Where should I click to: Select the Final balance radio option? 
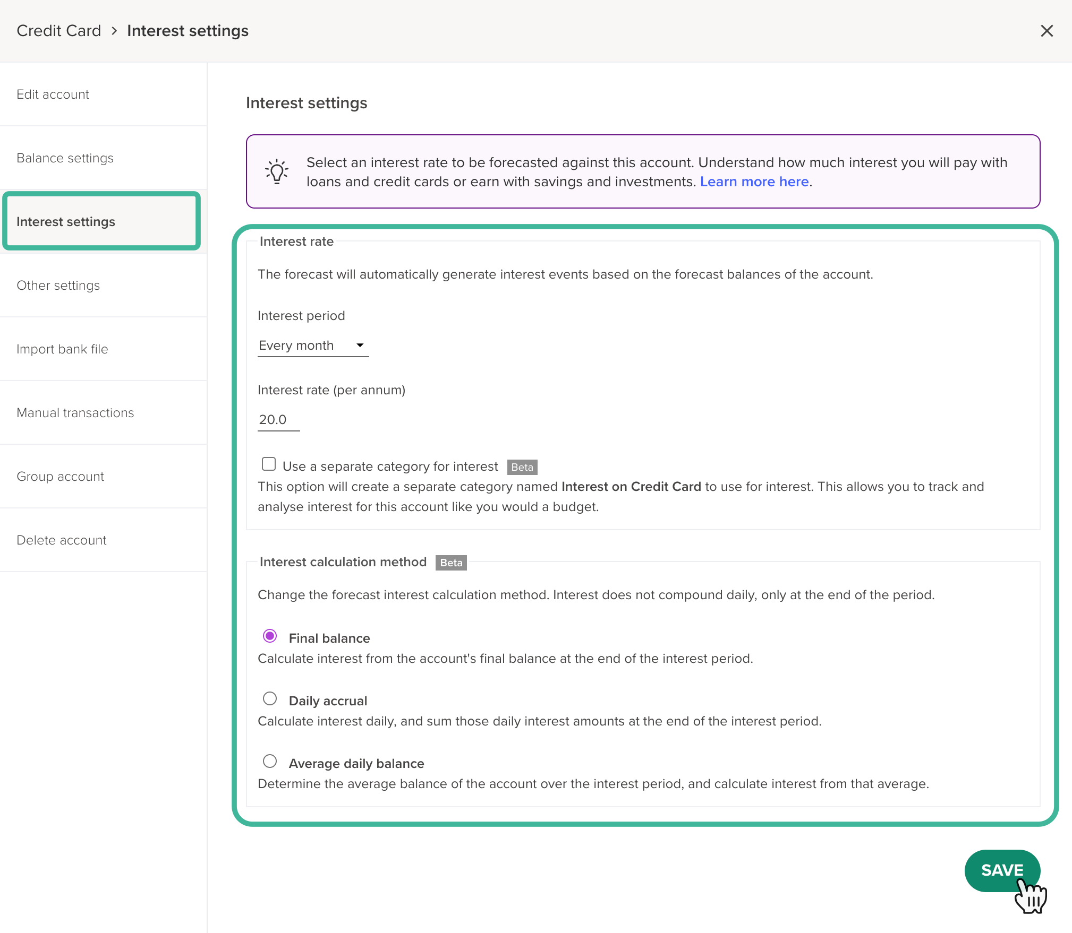point(270,636)
